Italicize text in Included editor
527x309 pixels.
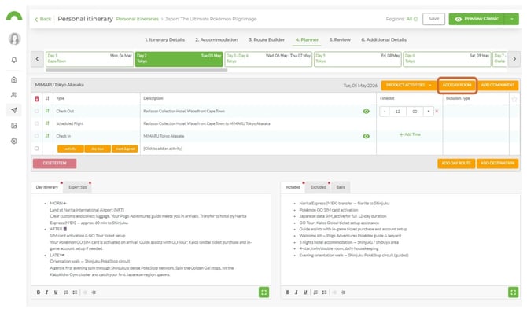[x=296, y=292]
